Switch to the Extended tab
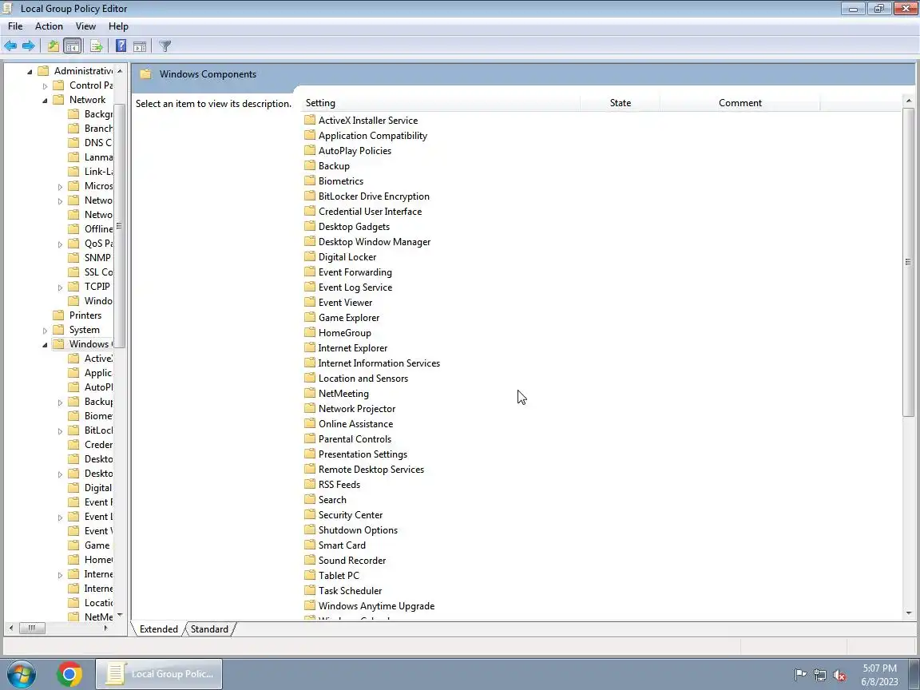 [x=158, y=629]
